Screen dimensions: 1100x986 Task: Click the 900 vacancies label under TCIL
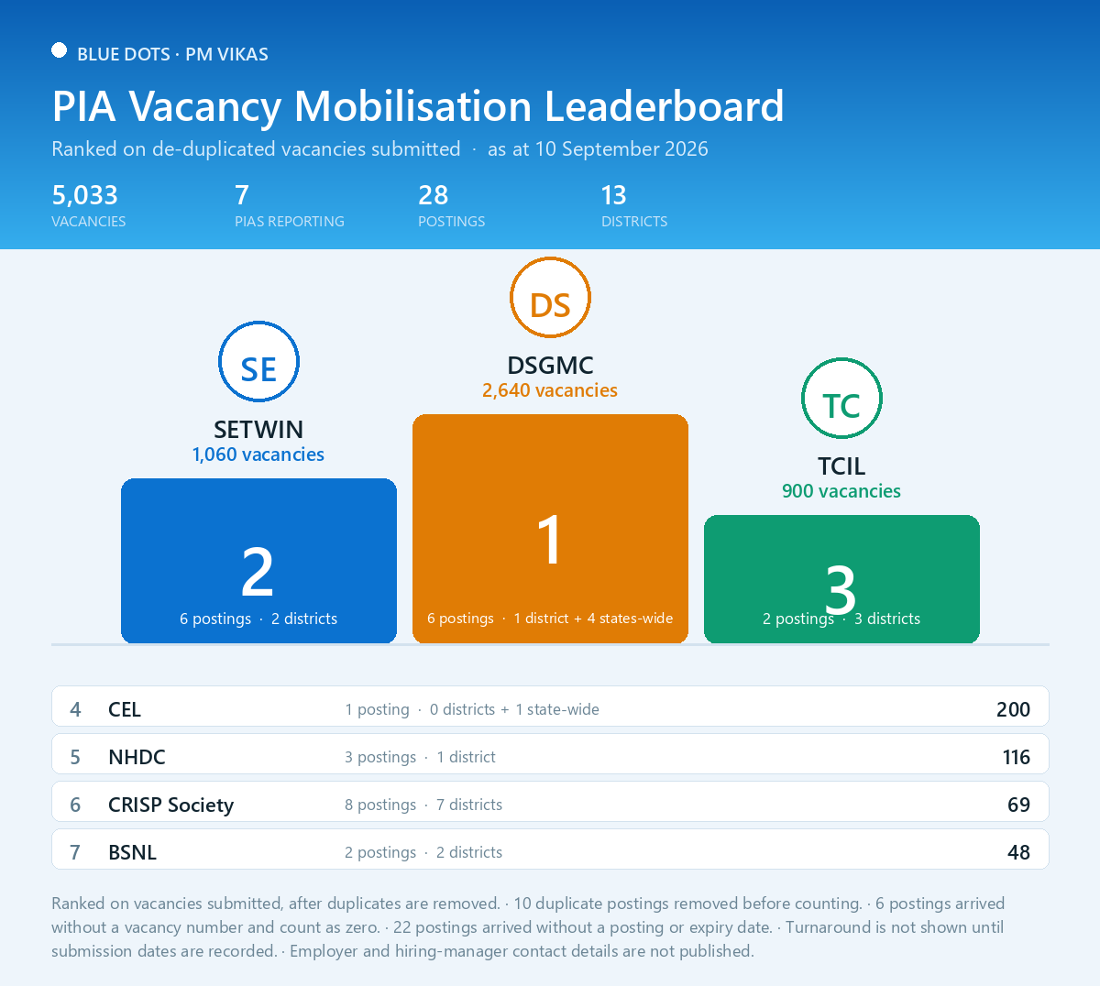click(x=841, y=491)
